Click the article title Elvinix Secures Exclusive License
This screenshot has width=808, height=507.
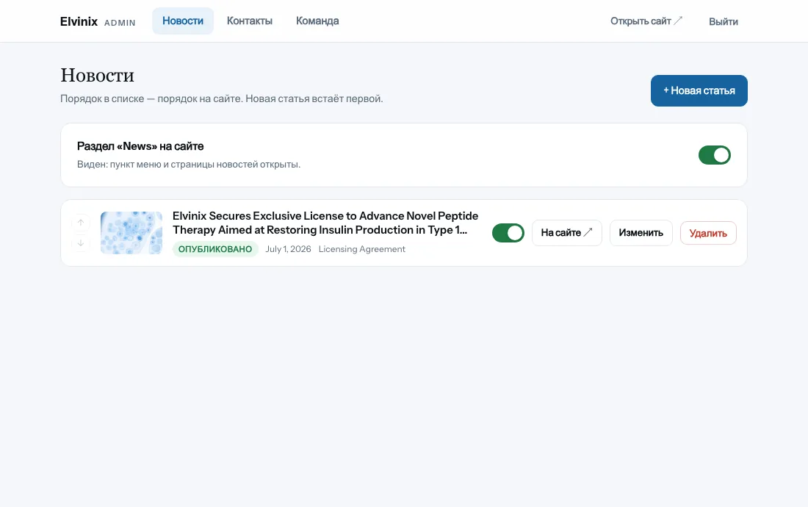(325, 223)
